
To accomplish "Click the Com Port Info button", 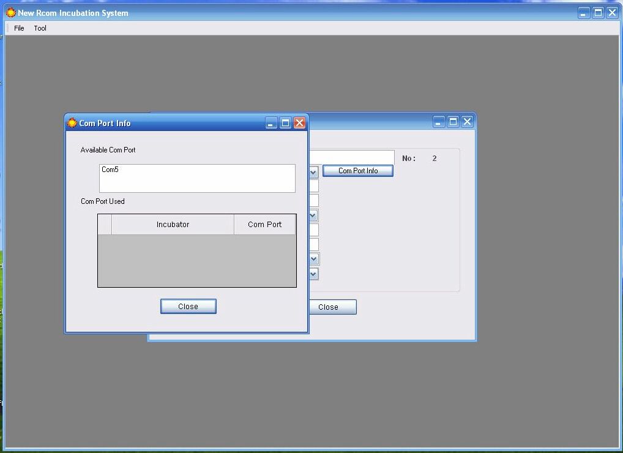I will click(x=358, y=171).
